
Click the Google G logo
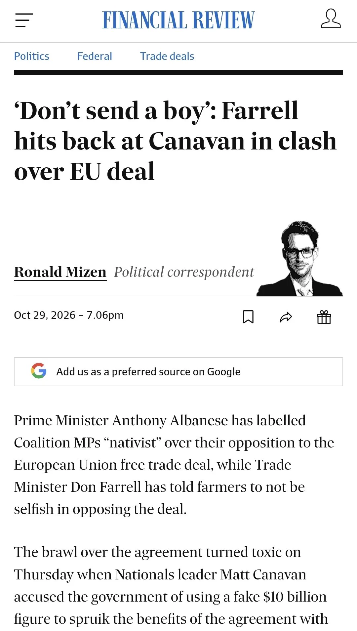39,371
